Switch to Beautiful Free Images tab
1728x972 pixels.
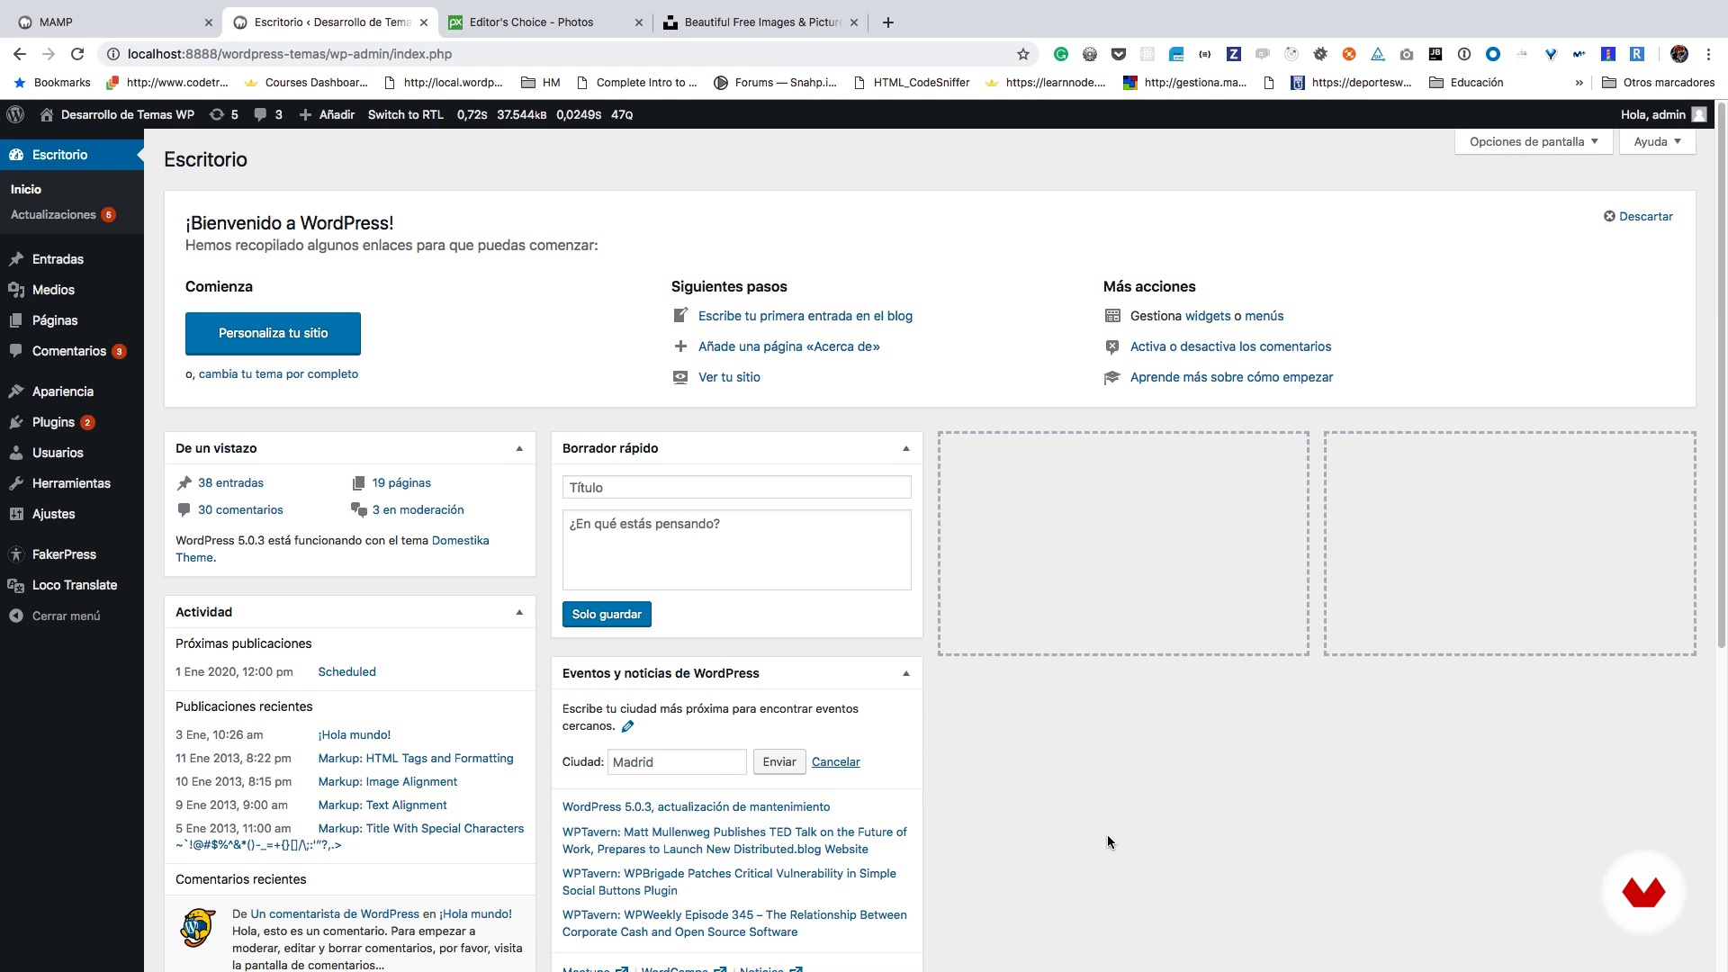pyautogui.click(x=760, y=22)
